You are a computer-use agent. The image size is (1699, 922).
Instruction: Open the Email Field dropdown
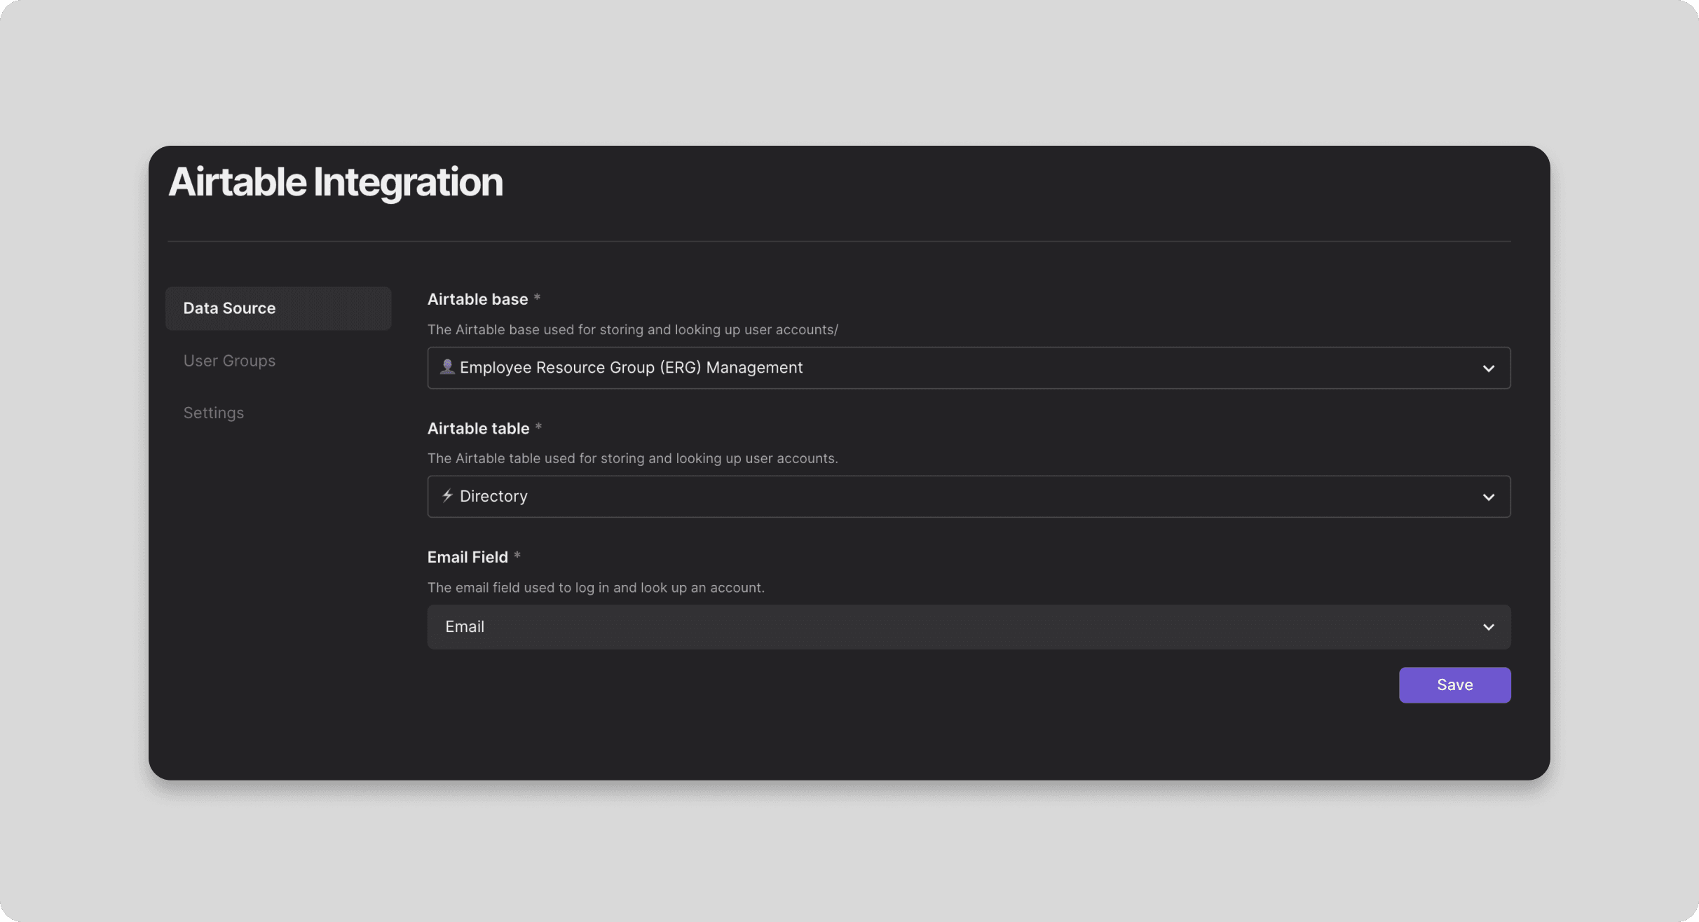click(x=969, y=627)
